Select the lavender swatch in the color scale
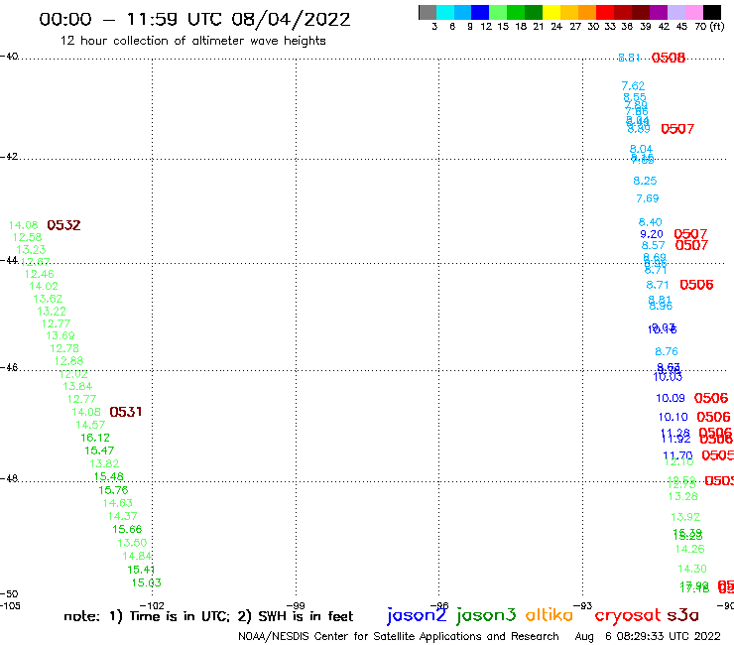The width and height of the screenshot is (734, 645). (675, 12)
